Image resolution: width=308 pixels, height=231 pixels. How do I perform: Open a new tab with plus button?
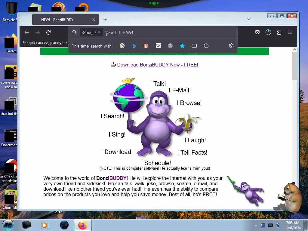click(x=105, y=20)
